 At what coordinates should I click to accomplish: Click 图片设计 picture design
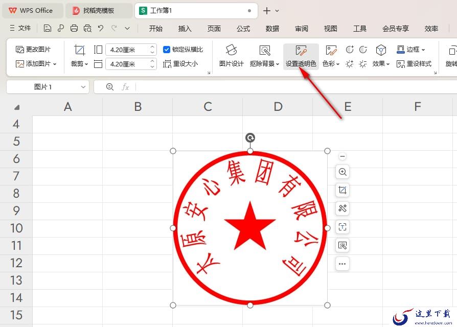click(231, 57)
